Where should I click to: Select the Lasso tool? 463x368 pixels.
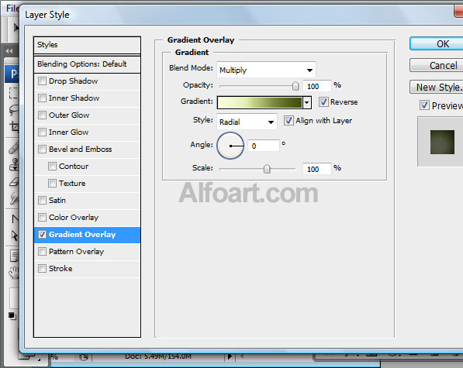click(14, 110)
